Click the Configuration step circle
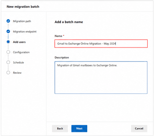154x136 pixels. point(8,52)
